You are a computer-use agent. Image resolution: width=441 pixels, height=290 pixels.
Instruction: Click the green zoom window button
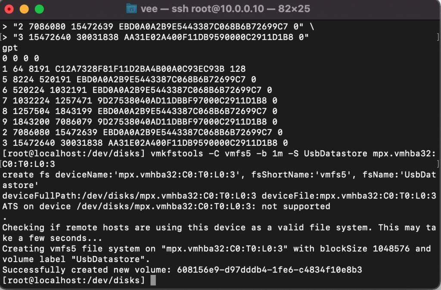coord(39,9)
